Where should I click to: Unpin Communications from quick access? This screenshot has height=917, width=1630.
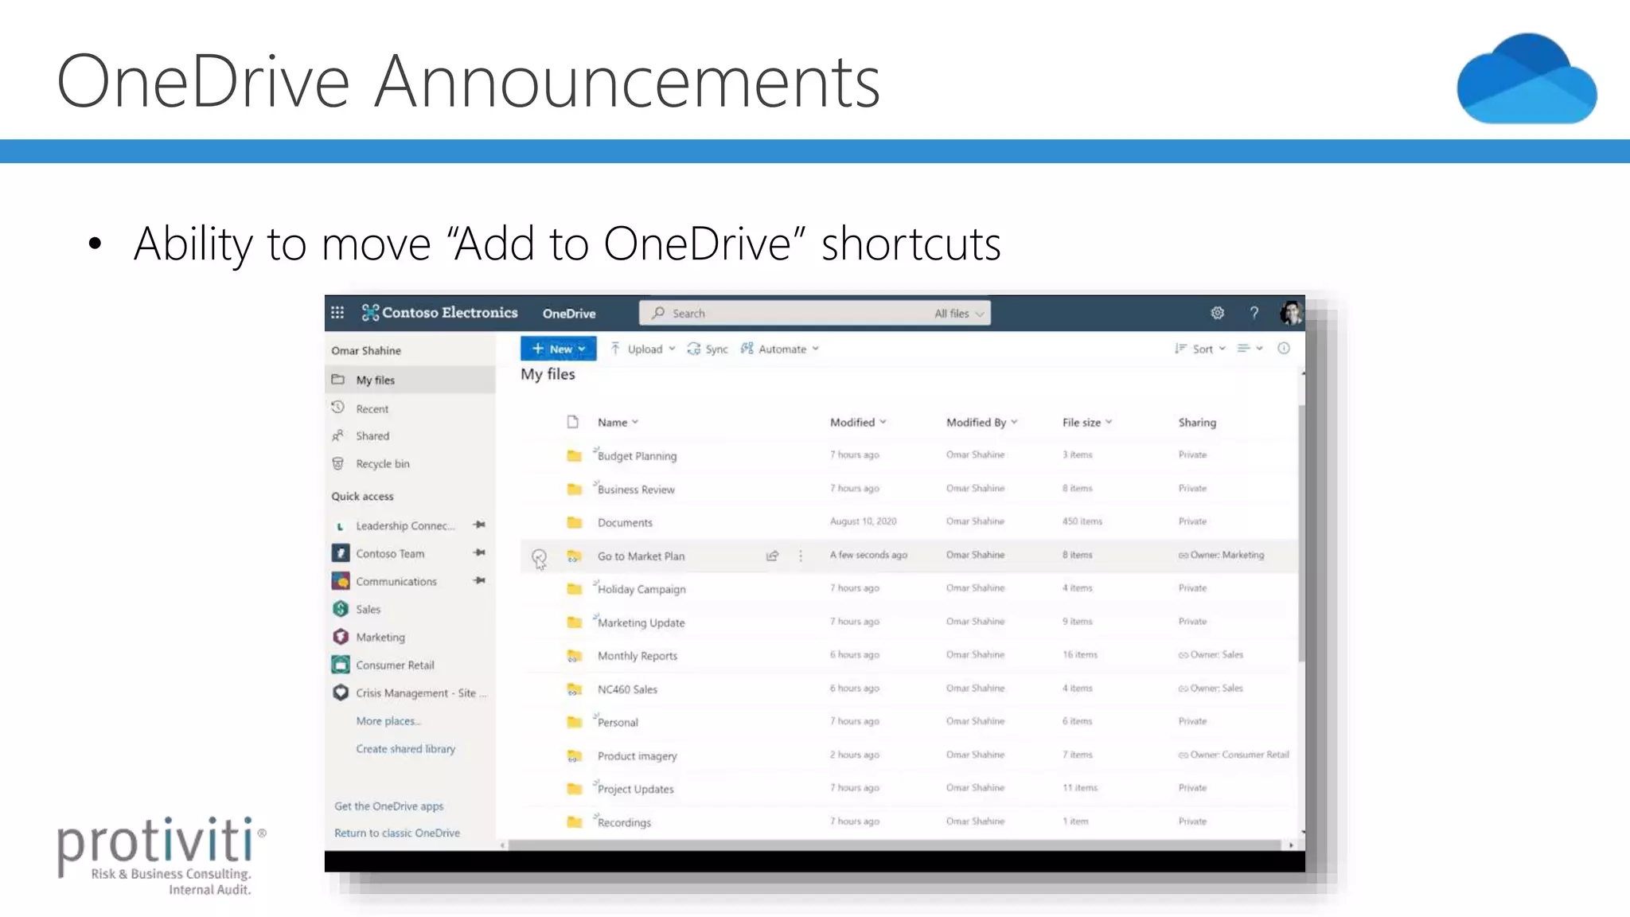point(479,581)
